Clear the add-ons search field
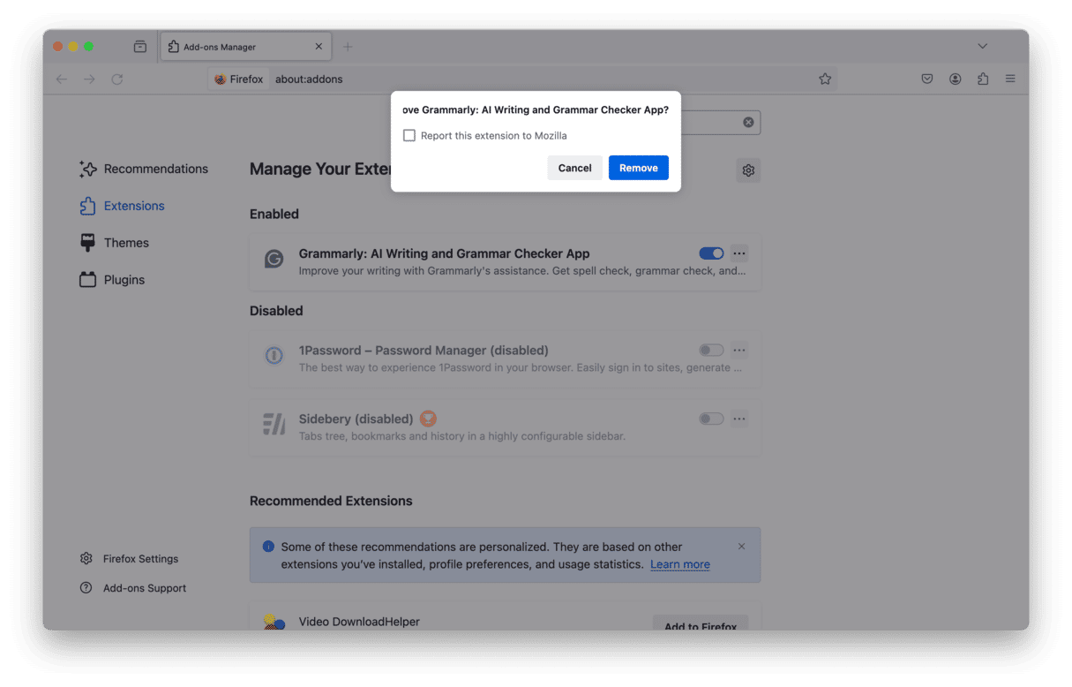This screenshot has width=1072, height=687. coord(748,122)
